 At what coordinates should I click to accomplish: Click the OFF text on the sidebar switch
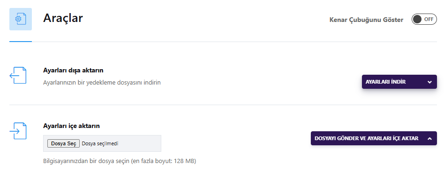click(429, 19)
